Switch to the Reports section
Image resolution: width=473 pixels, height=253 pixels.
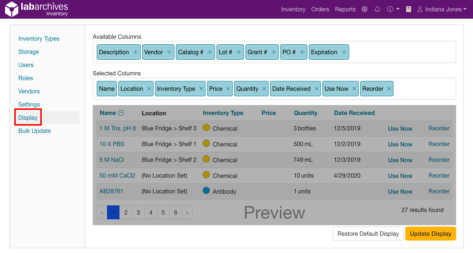tap(345, 9)
